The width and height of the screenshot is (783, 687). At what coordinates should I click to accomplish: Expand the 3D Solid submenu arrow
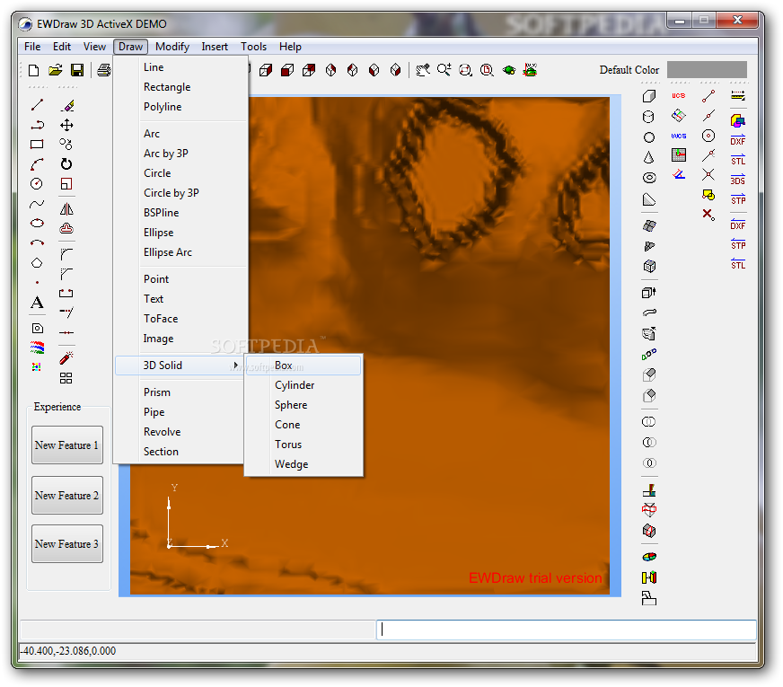coord(236,366)
